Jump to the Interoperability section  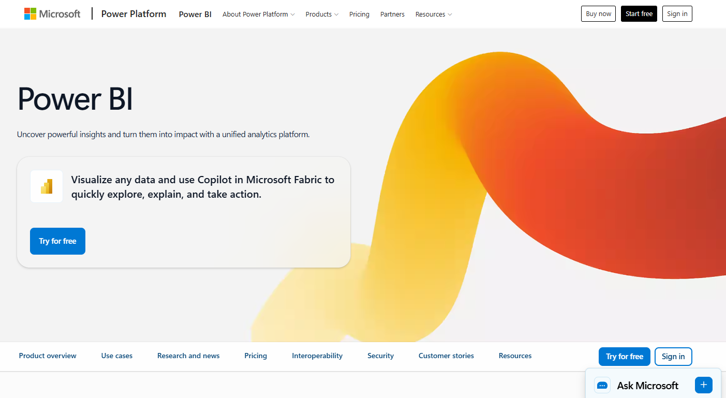(317, 356)
